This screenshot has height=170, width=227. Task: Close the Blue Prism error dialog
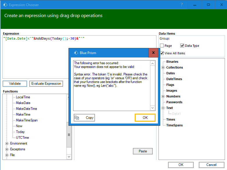pos(154,53)
